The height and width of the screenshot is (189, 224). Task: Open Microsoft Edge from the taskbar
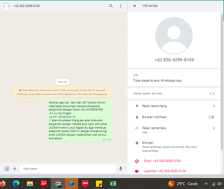click(x=16, y=184)
